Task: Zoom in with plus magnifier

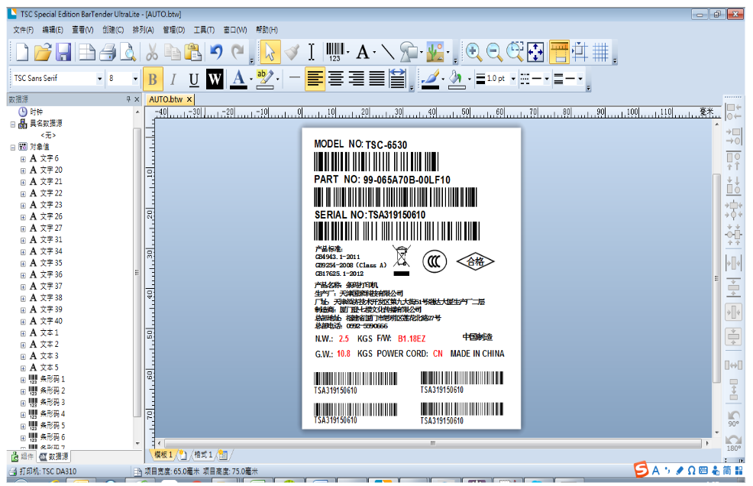Action: (473, 52)
